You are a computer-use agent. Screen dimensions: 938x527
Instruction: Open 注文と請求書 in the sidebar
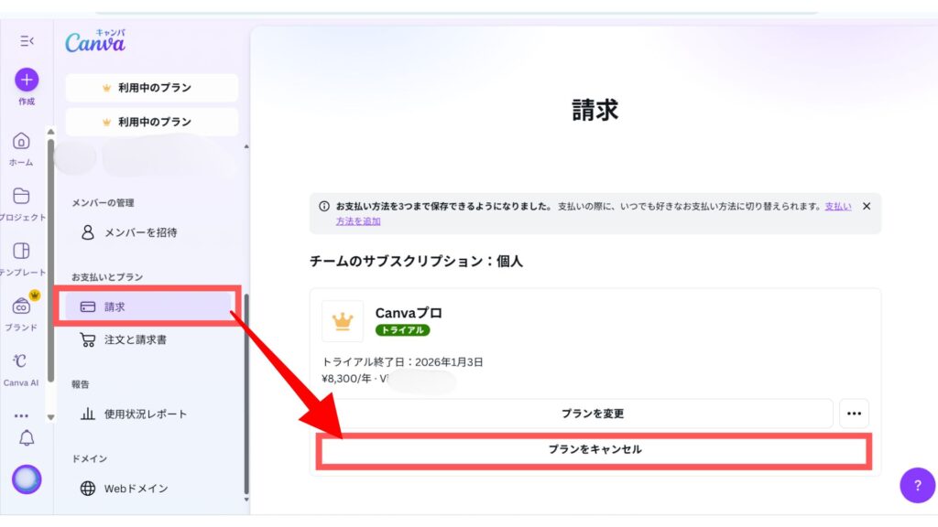point(135,339)
